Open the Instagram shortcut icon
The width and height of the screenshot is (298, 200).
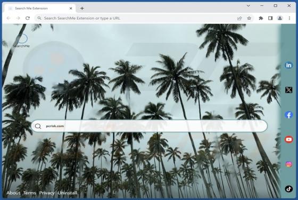(x=288, y=164)
